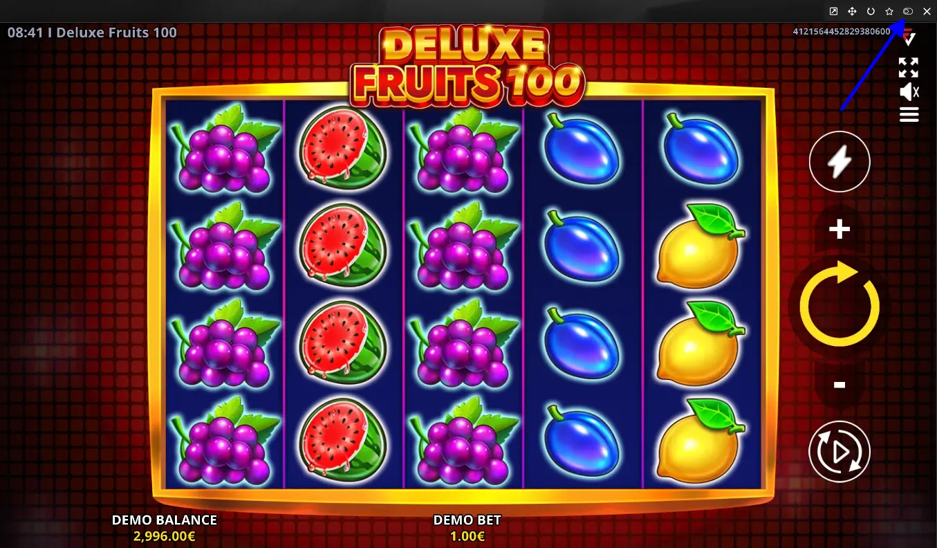Click the DEMO BALANCE amount
937x548 pixels.
tap(164, 536)
